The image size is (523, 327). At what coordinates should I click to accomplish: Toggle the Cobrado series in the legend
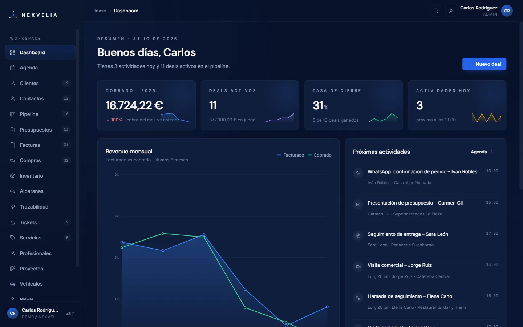319,155
